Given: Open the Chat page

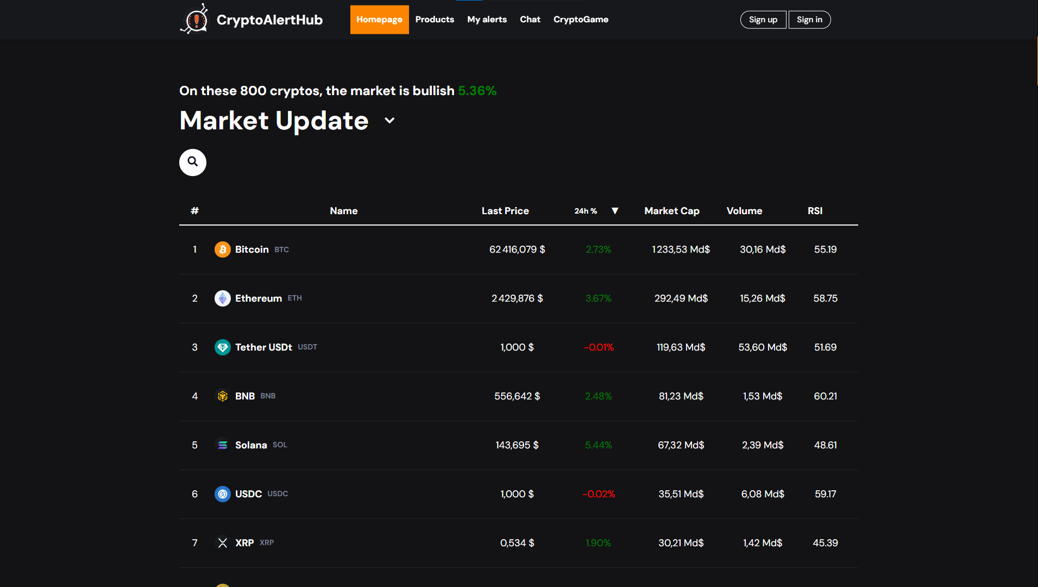Looking at the screenshot, I should (530, 20).
